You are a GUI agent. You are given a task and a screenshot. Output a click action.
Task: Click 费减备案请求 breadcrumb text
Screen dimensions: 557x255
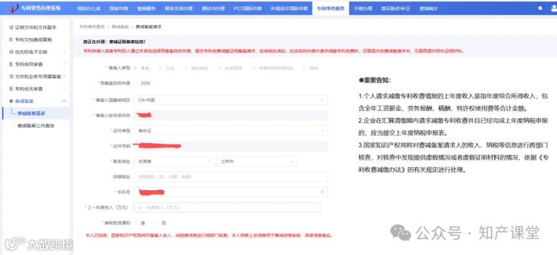click(x=149, y=27)
